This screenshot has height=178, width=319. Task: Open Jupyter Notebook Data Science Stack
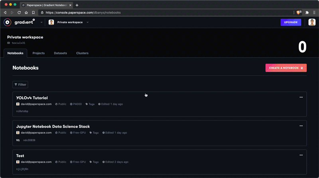(x=53, y=127)
